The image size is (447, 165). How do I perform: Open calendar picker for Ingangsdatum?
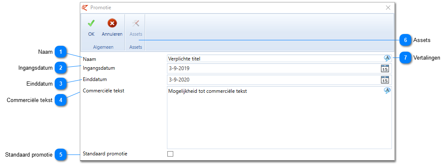[x=385, y=68]
